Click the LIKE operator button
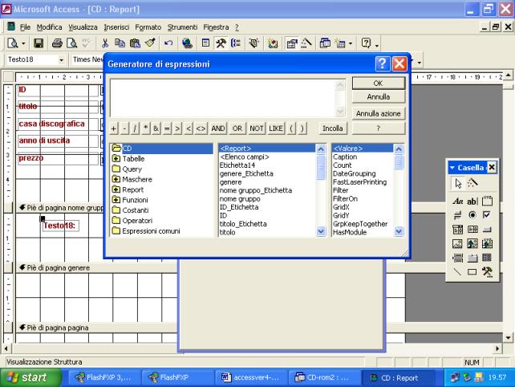This screenshot has width=515, height=387. (276, 128)
